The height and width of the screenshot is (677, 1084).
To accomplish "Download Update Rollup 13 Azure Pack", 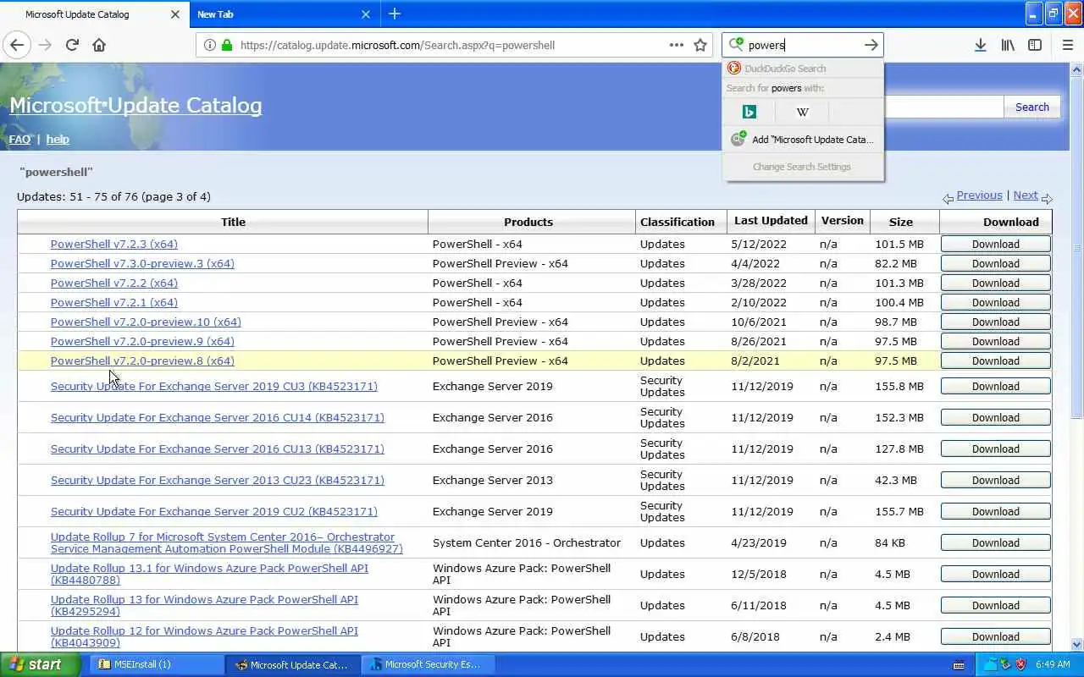I will pos(995,605).
